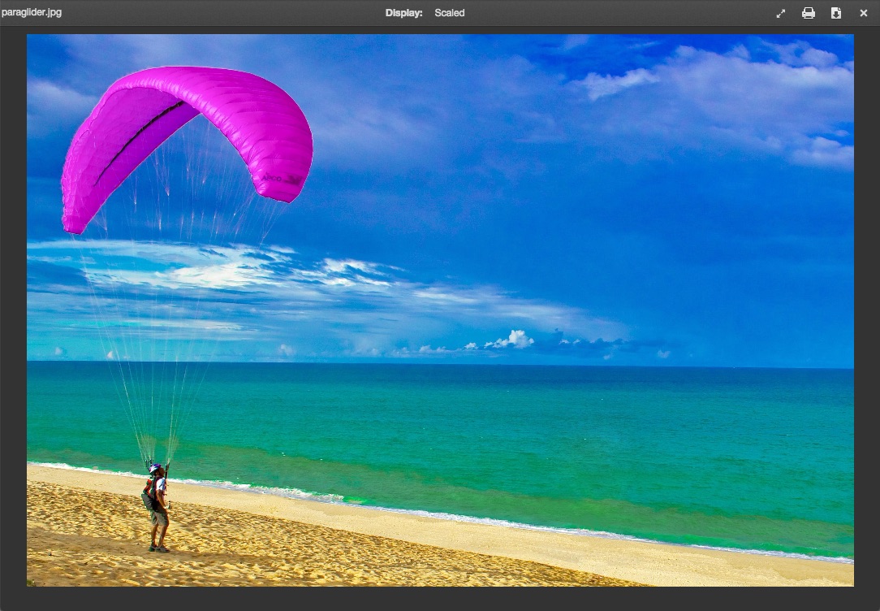Click the pilot's backpack harness
This screenshot has width=880, height=611.
[x=148, y=496]
